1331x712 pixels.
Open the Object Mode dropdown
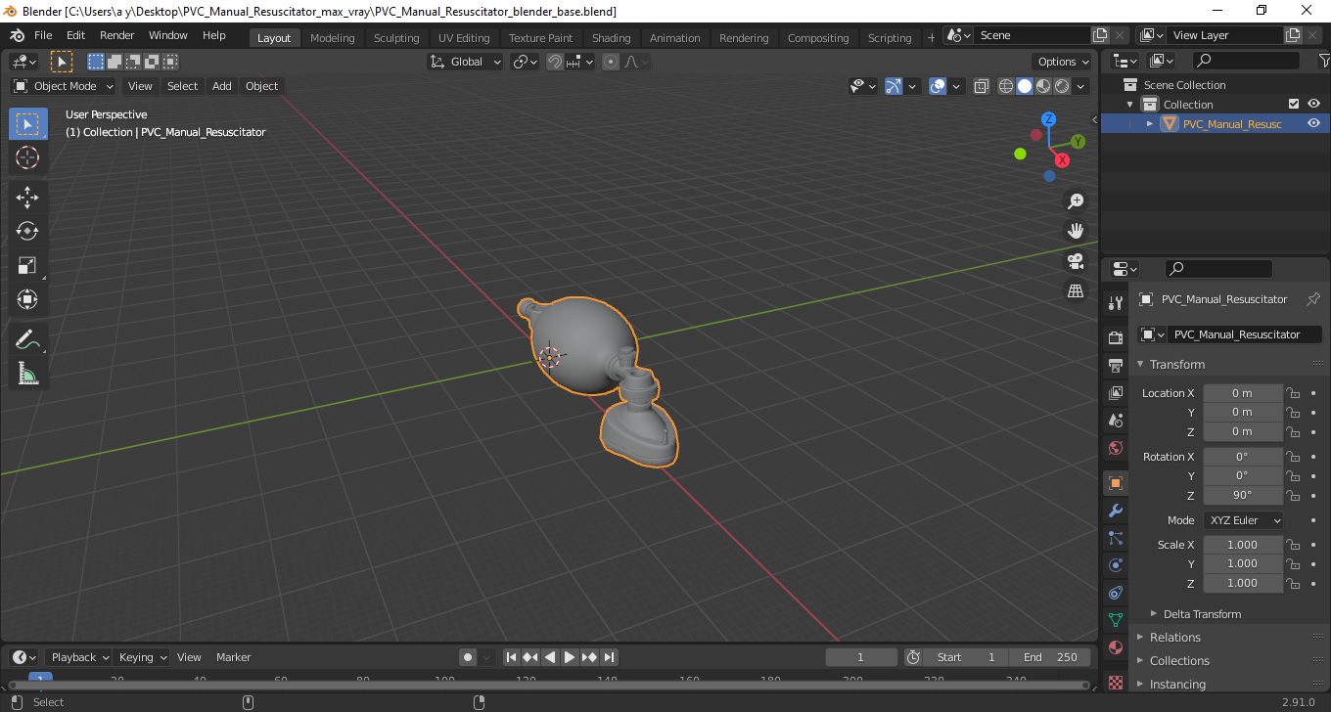[64, 86]
